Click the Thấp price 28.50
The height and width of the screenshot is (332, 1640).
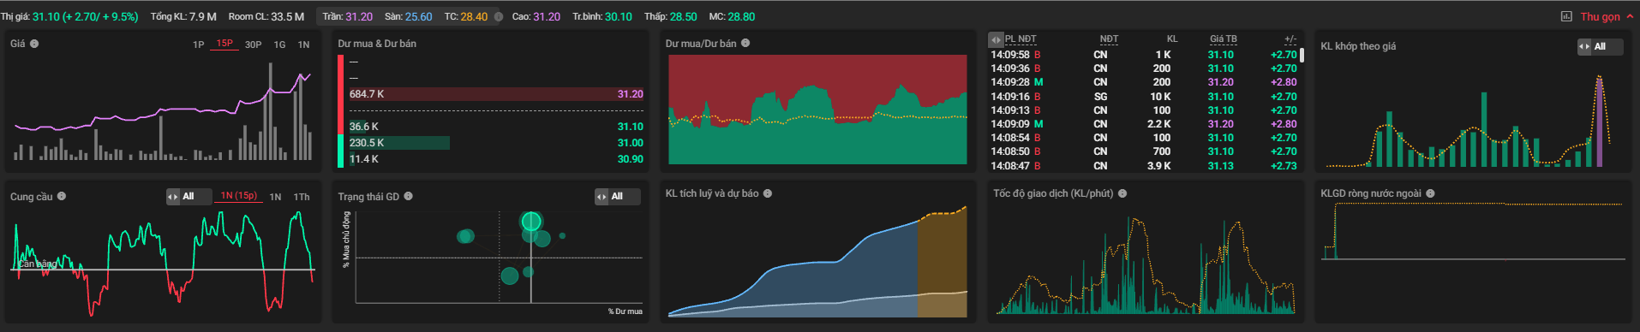pos(684,16)
